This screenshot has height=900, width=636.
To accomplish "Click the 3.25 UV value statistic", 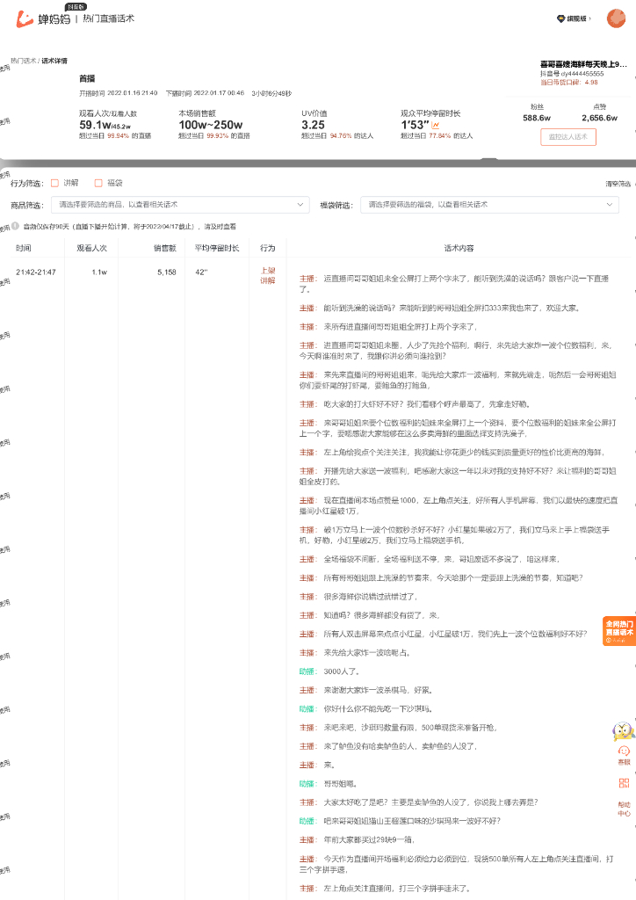I will (x=313, y=125).
